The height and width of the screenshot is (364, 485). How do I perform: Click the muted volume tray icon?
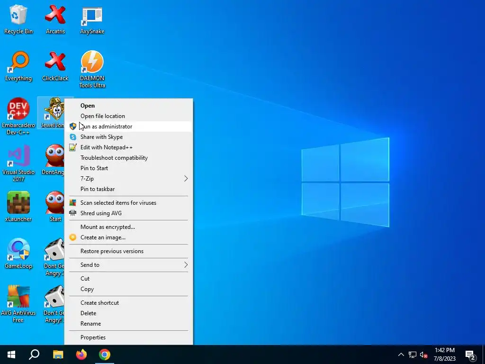(423, 355)
